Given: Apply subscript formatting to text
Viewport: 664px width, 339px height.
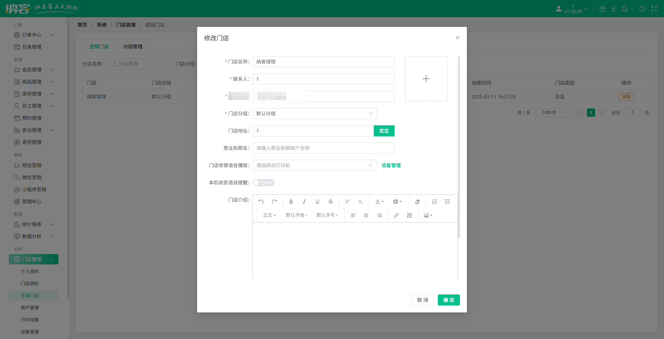Looking at the screenshot, I should pyautogui.click(x=360, y=202).
